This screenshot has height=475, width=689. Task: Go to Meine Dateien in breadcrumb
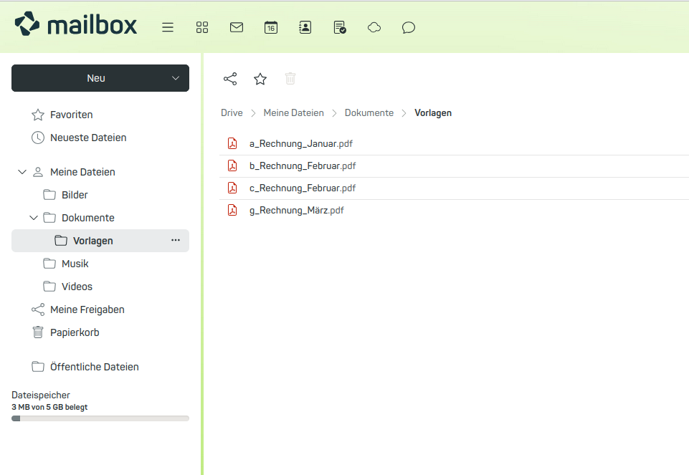(293, 112)
